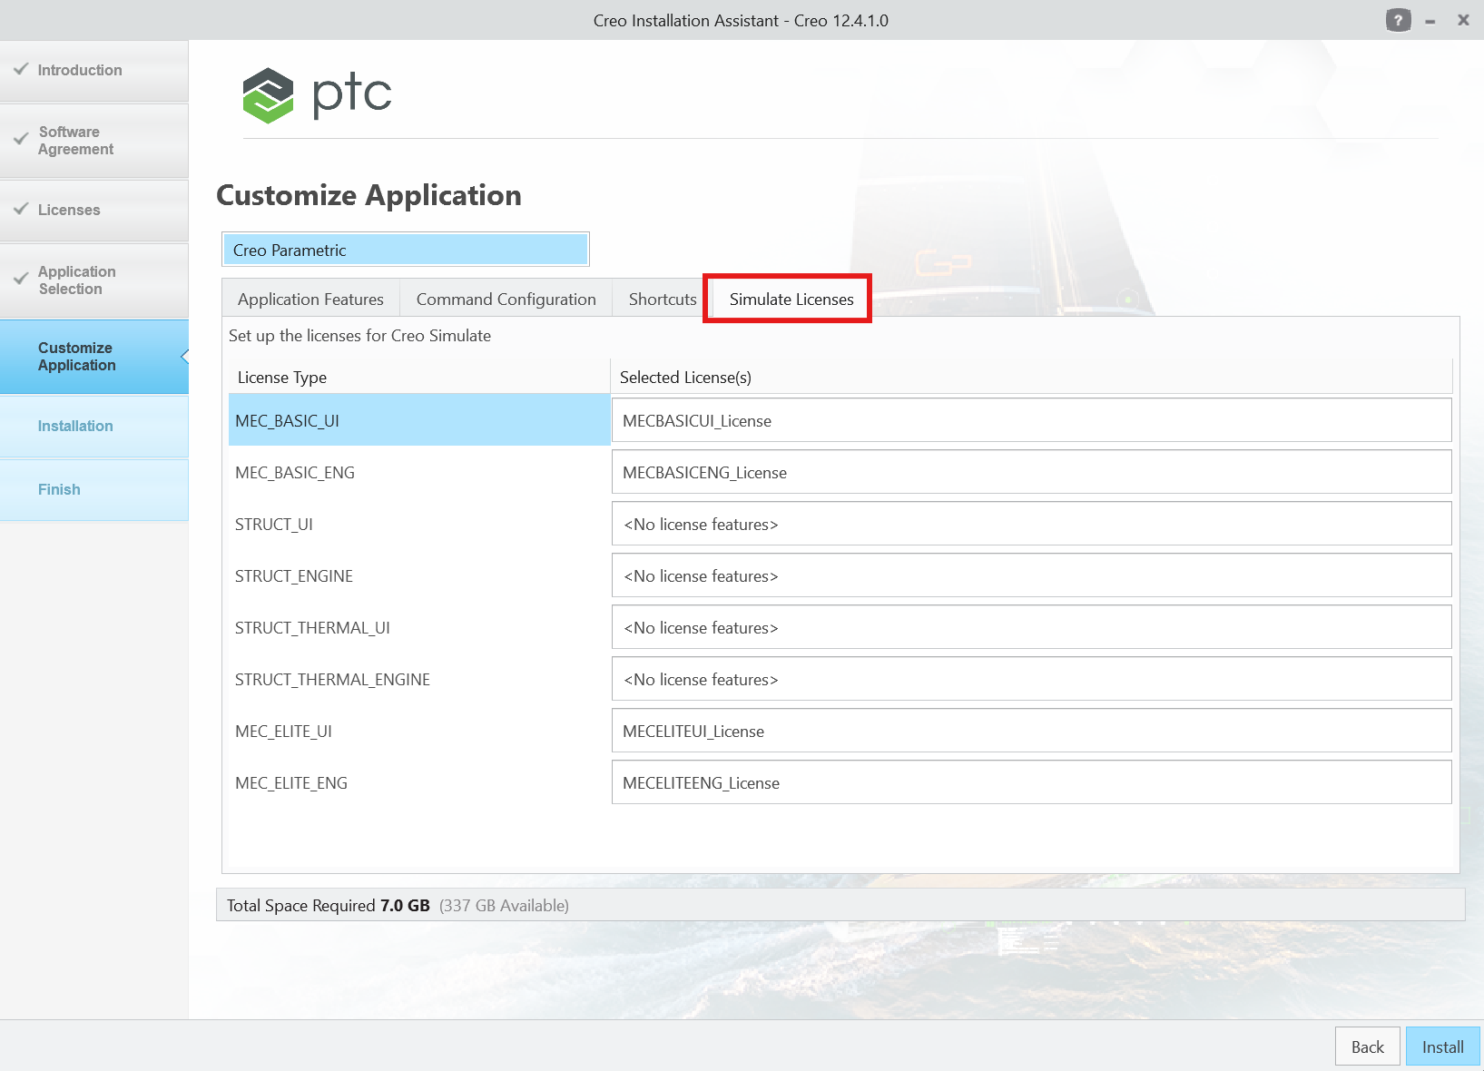Viewport: 1484px width, 1071px height.
Task: Close the Creo Installation Assistant window
Action: click(1463, 20)
